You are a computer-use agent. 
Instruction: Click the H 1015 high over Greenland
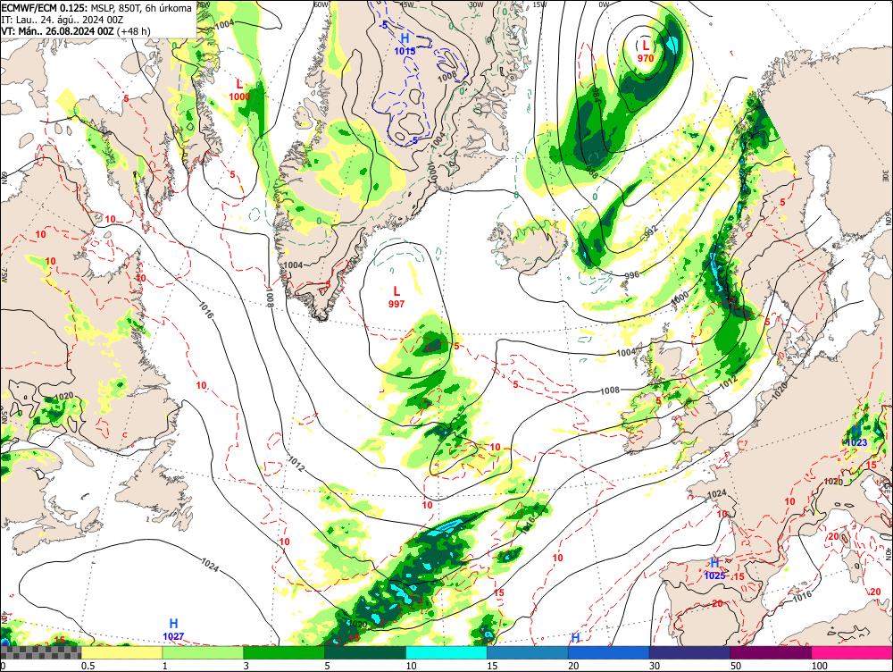click(x=405, y=44)
